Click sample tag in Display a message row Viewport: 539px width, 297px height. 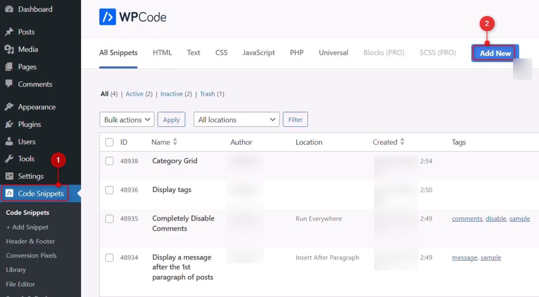(x=491, y=258)
